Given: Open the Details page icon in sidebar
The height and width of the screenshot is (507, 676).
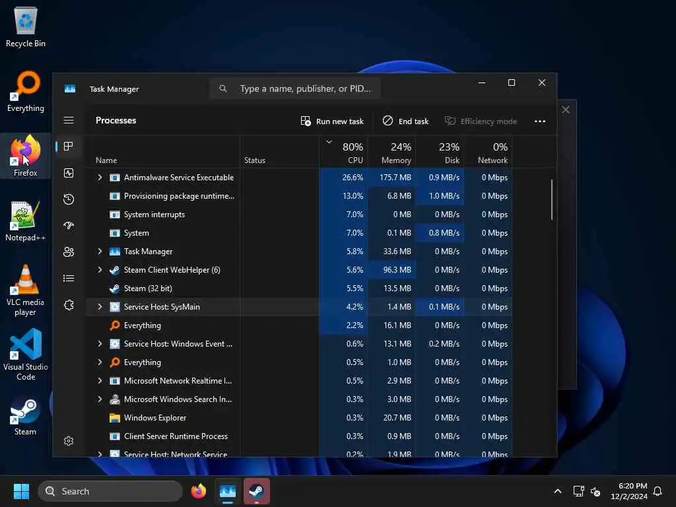Looking at the screenshot, I should coord(69,279).
